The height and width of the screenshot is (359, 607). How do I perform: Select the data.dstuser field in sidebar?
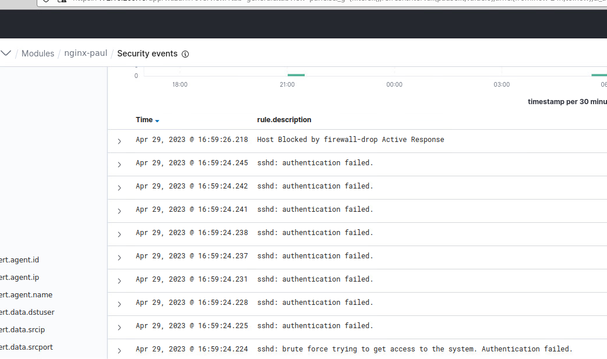click(27, 312)
